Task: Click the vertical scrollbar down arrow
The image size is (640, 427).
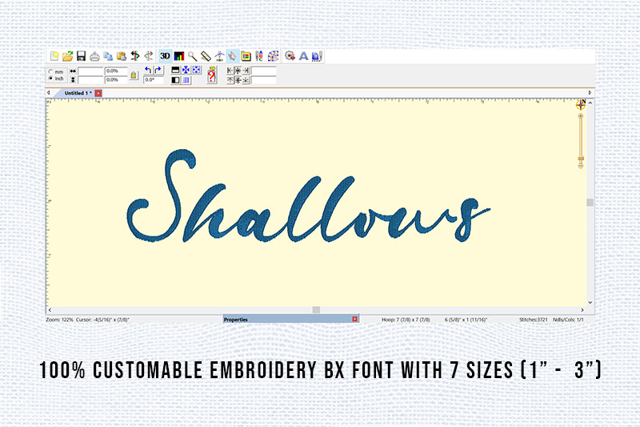Action: [x=590, y=302]
